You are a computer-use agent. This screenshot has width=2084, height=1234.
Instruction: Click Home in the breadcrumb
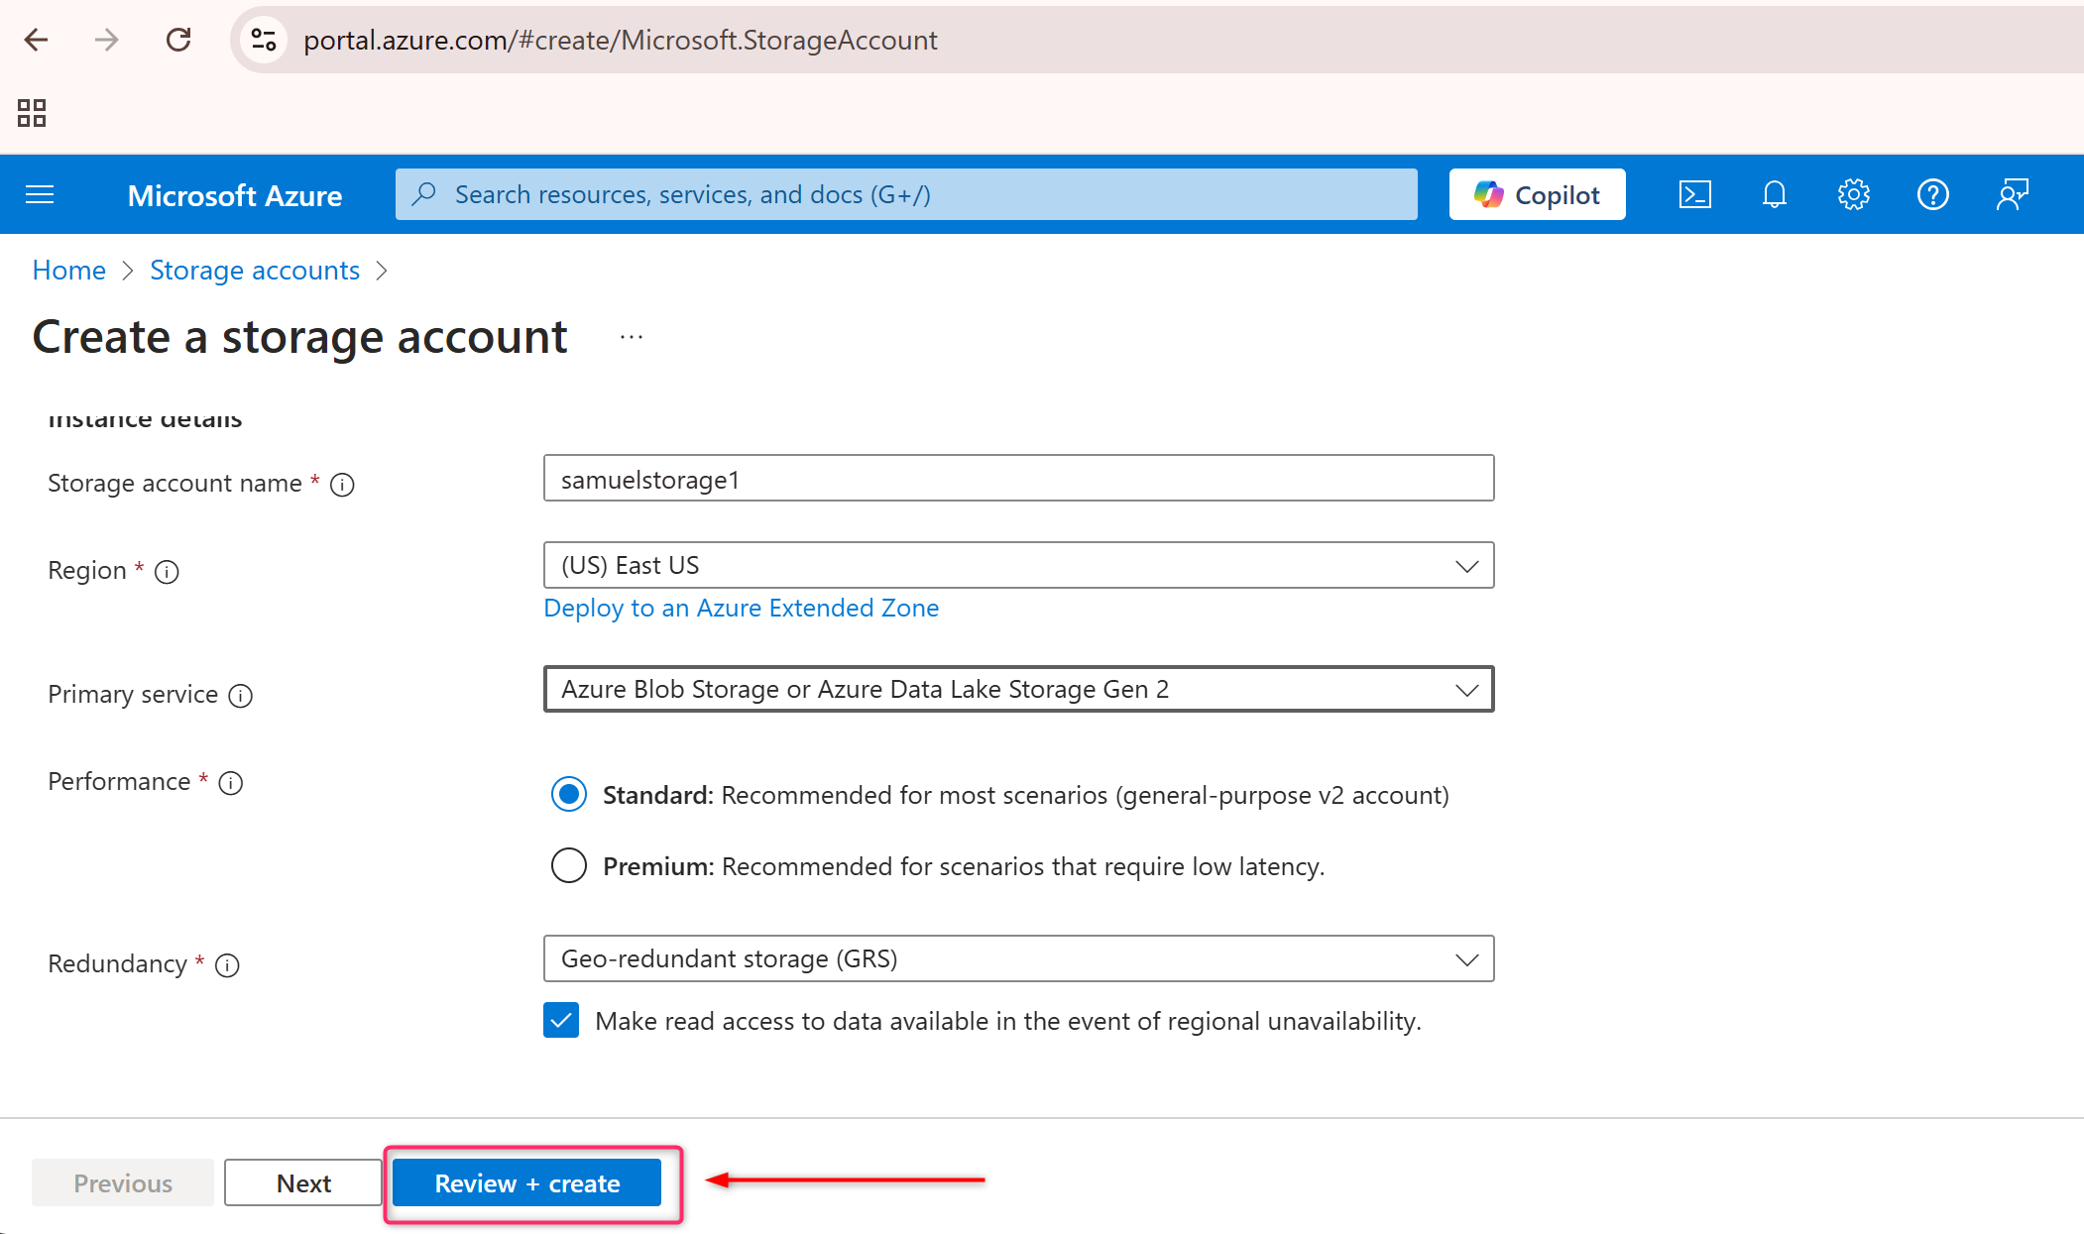point(68,270)
